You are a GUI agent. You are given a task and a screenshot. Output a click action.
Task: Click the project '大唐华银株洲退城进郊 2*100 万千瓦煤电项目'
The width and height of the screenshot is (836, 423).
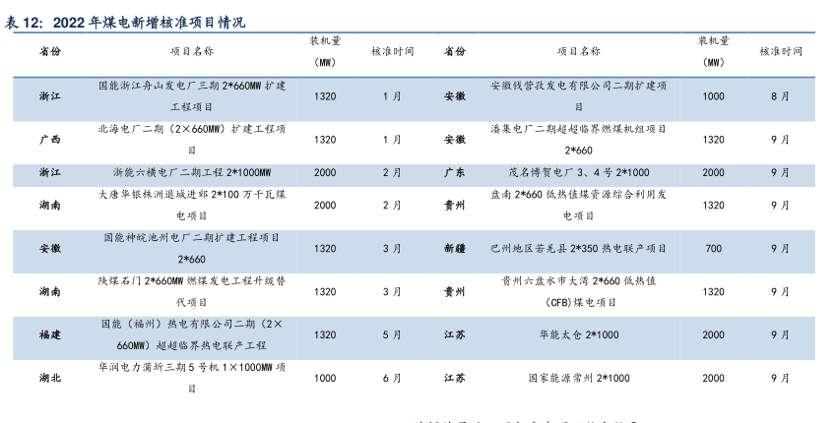pyautogui.click(x=192, y=206)
